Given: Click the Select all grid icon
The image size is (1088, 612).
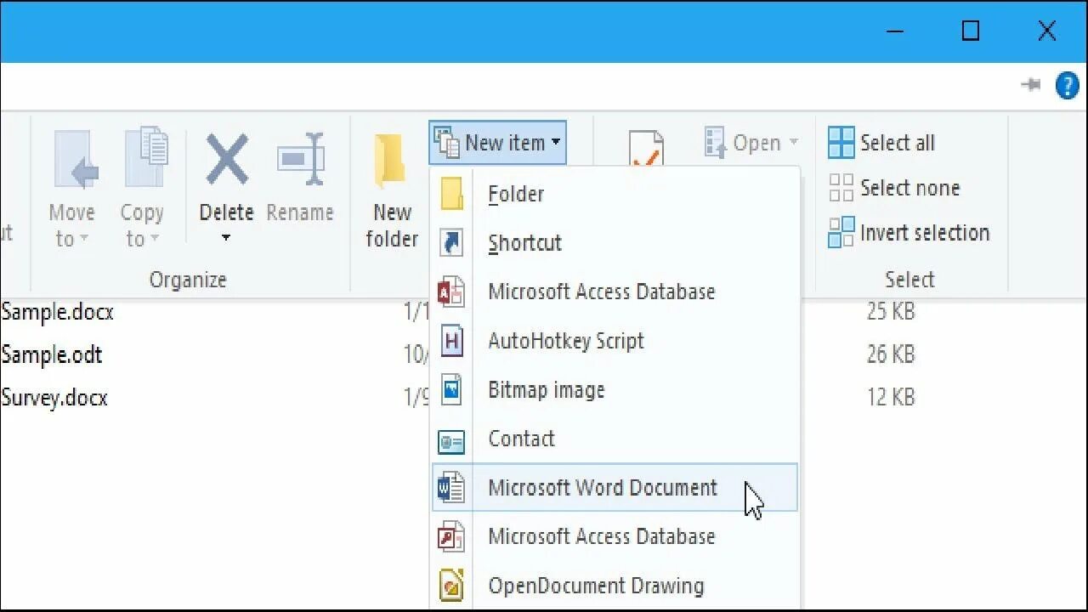Looking at the screenshot, I should click(841, 143).
